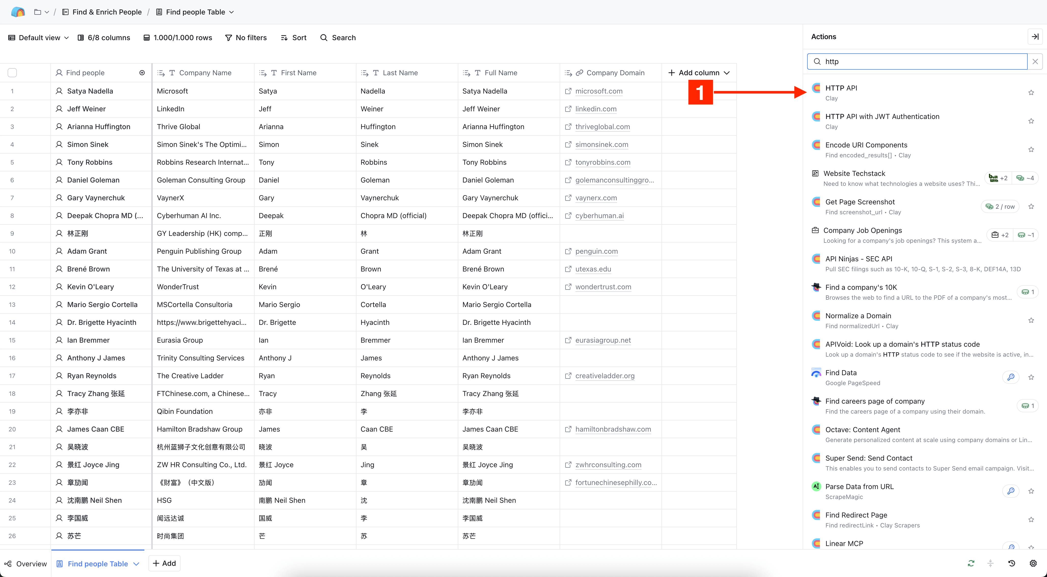Star the Find Redirect Page action
1047x577 pixels.
point(1031,519)
